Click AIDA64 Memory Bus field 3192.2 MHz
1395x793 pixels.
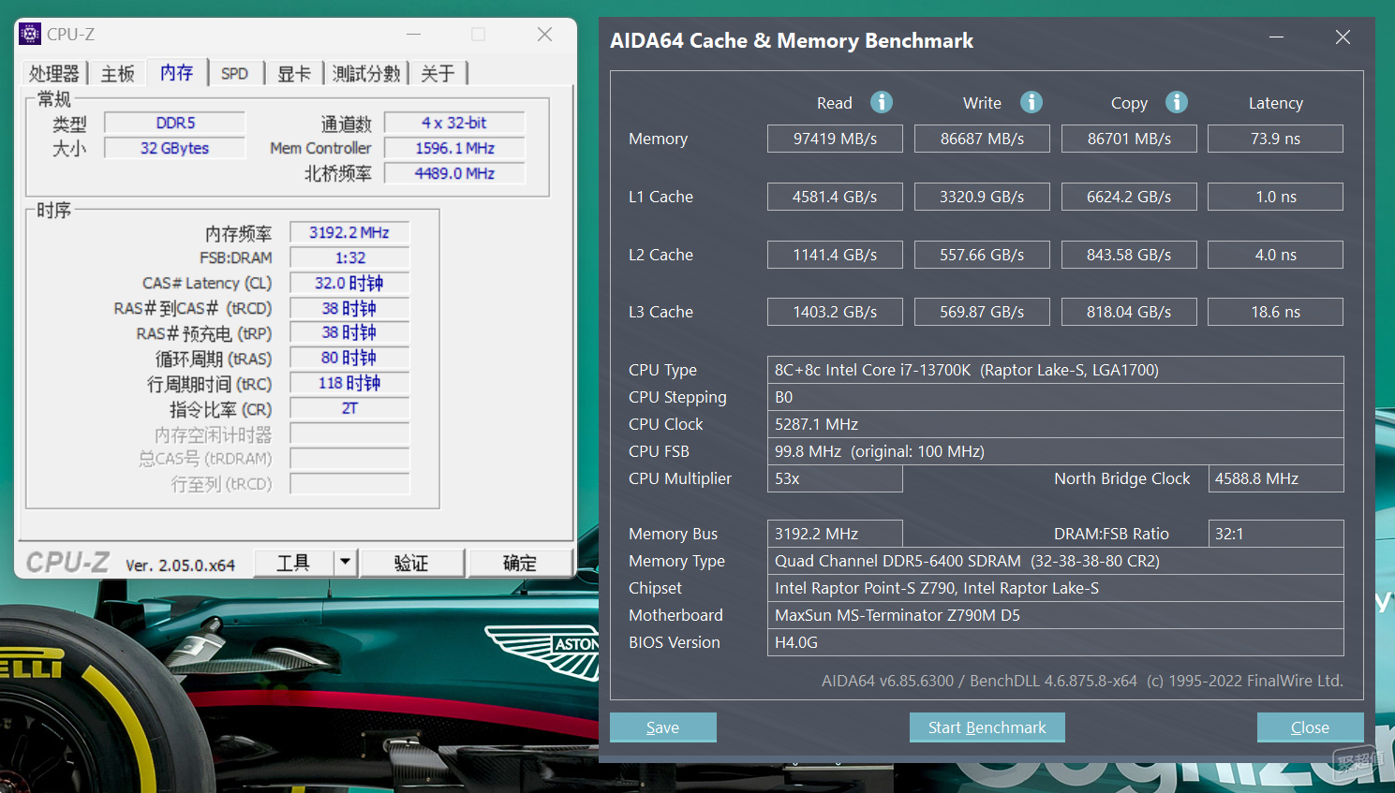pos(835,534)
